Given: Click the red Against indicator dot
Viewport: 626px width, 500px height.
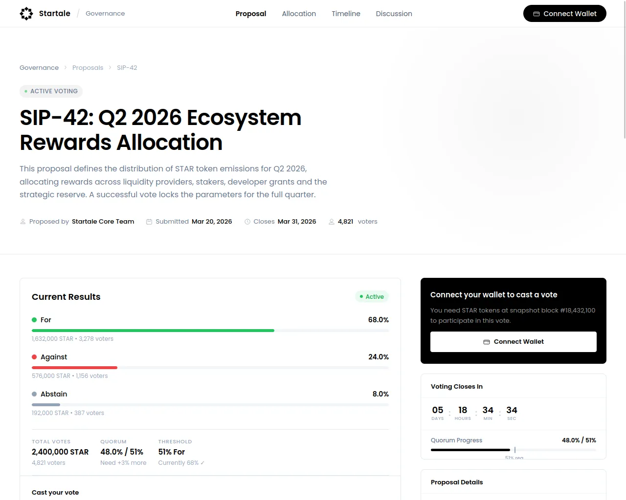Looking at the screenshot, I should 34,357.
